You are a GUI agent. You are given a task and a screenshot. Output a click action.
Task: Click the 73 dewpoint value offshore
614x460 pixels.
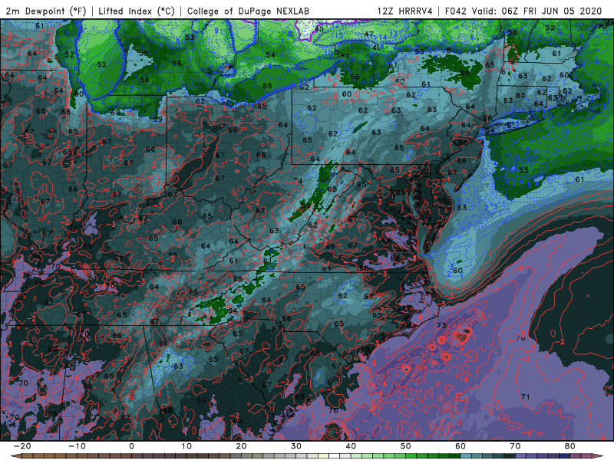(441, 325)
